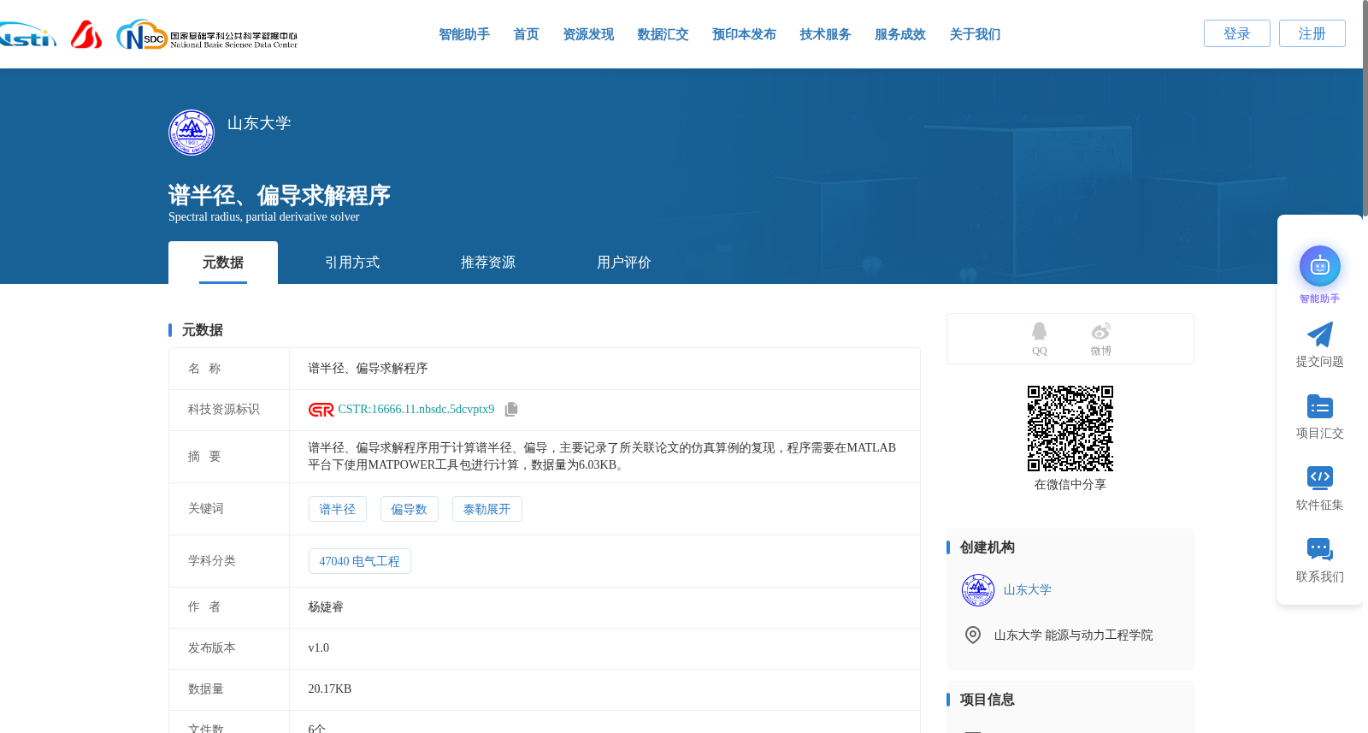Select the 谱半径 keyword tag

tap(338, 509)
